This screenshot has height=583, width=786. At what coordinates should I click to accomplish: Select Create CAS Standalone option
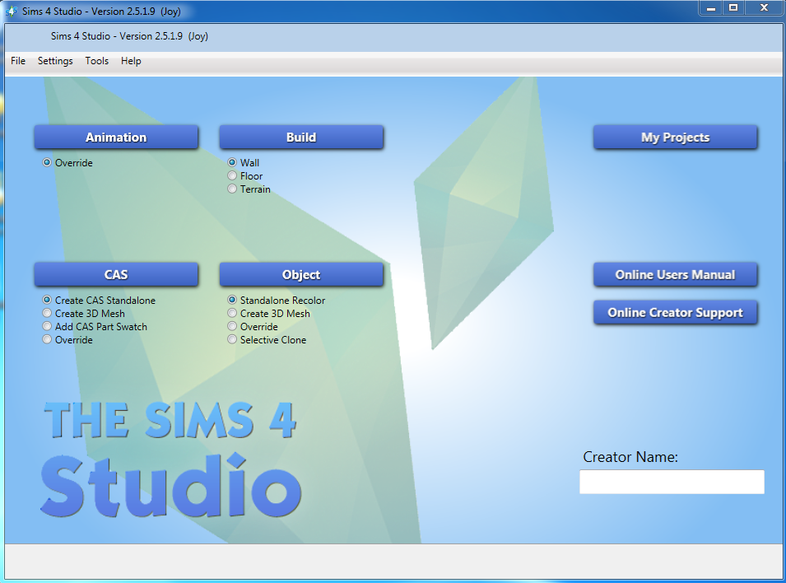tap(47, 300)
